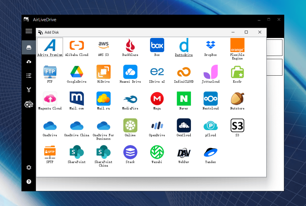Select the Nutstore acorn icon
This screenshot has height=206, width=306.
(x=237, y=101)
